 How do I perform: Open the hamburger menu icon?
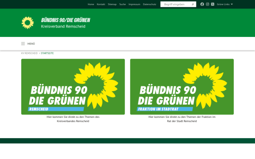click(x=23, y=44)
